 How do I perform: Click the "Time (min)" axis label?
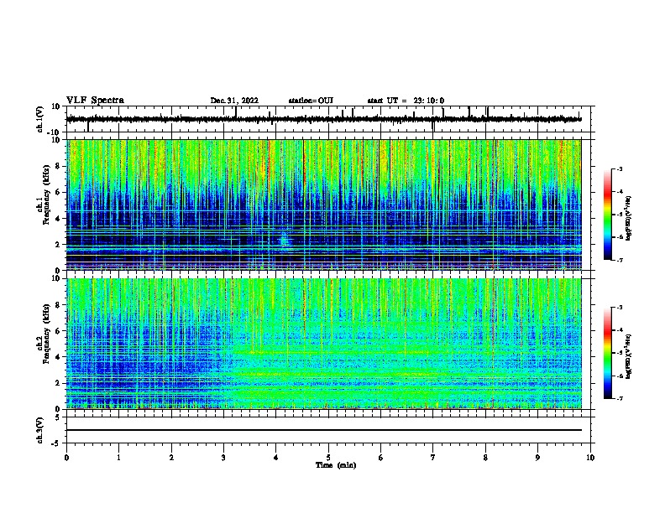[x=336, y=465]
